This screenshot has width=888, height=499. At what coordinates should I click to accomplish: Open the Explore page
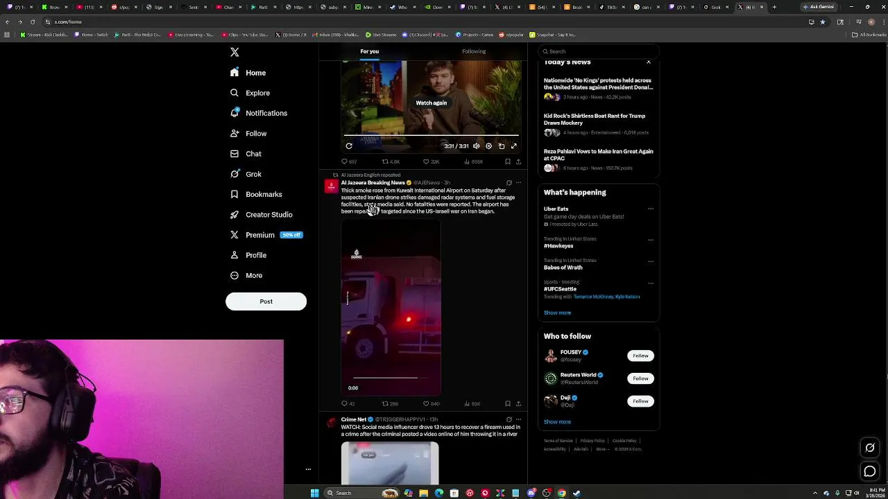coord(250,93)
